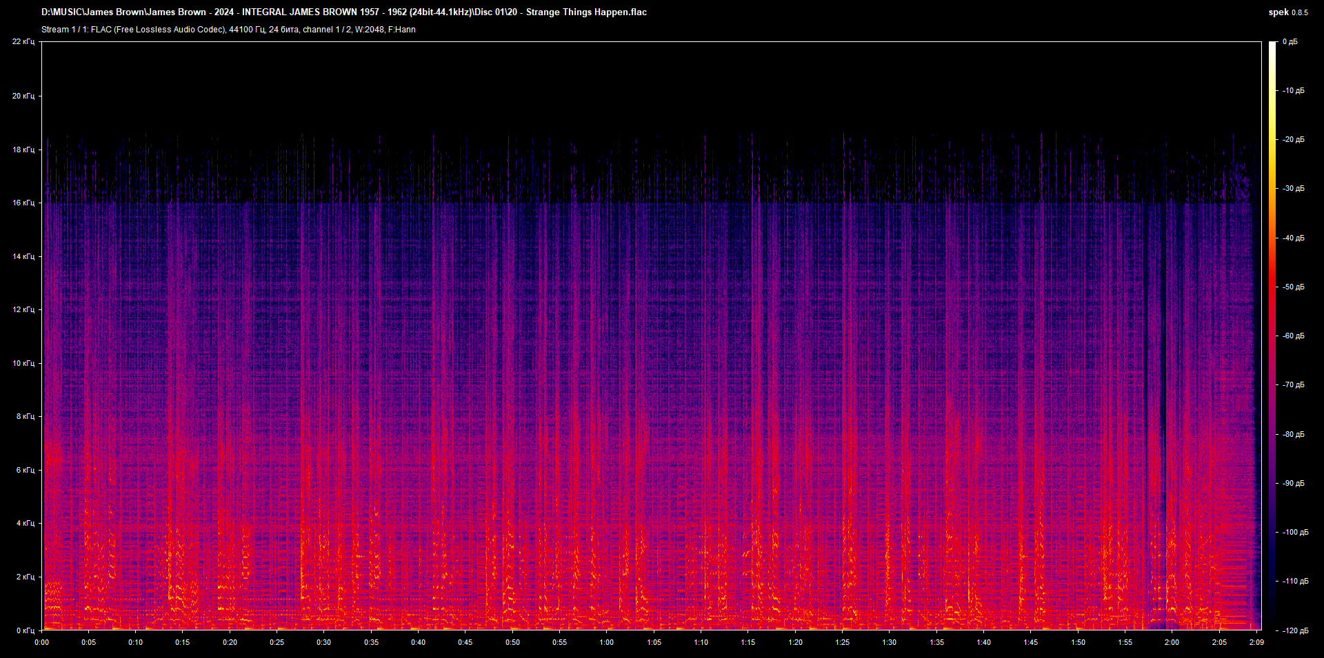1324x658 pixels.
Task: Click the 0 кГц frequency axis label
Action: pos(25,630)
